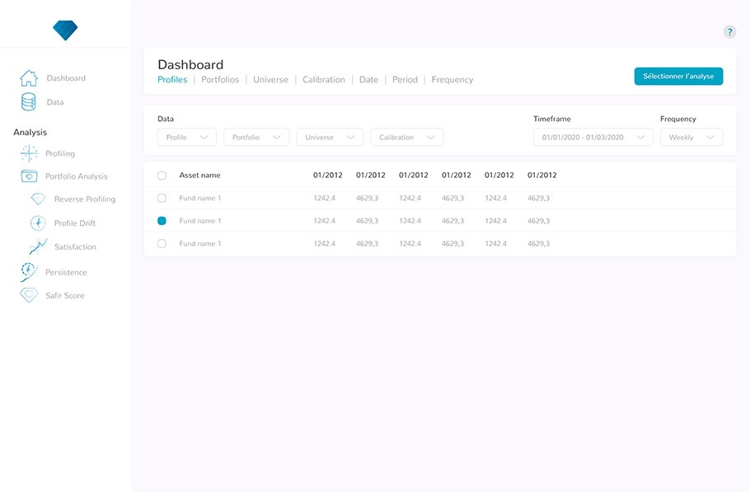The image size is (750, 492).
Task: Go to Dashboard in sidebar
Action: 66,78
